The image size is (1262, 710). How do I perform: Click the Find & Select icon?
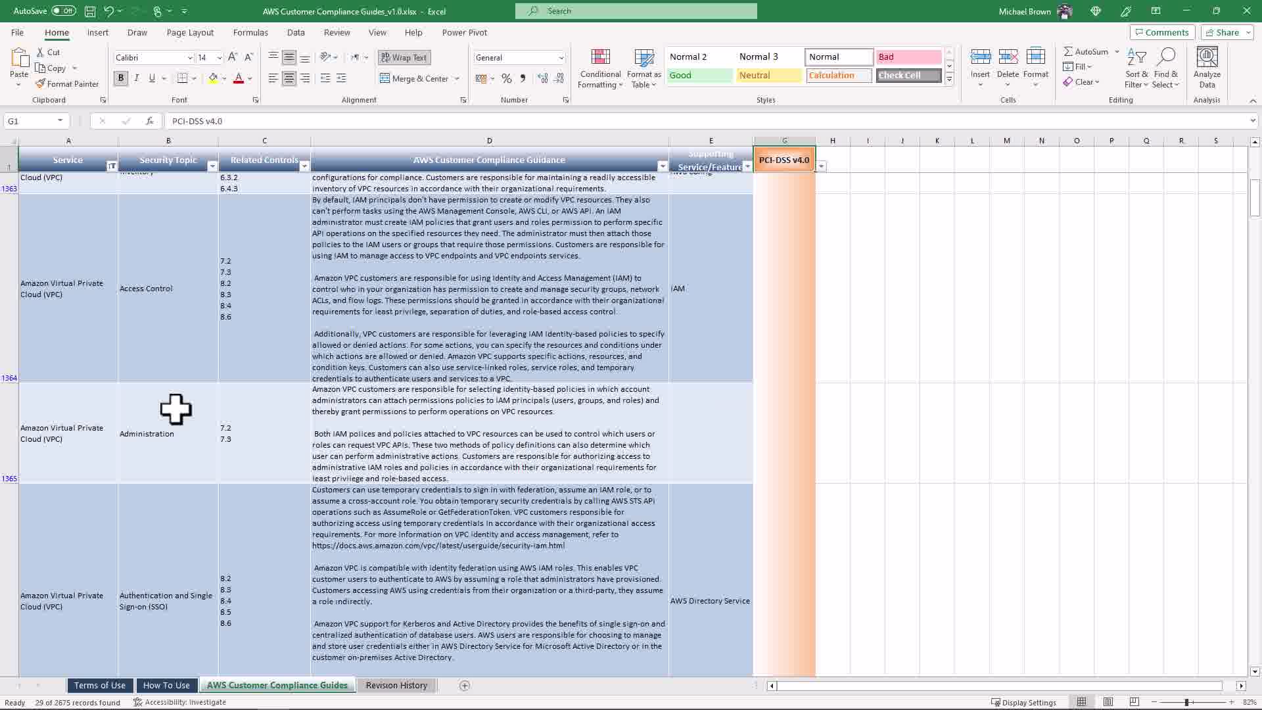[1165, 68]
